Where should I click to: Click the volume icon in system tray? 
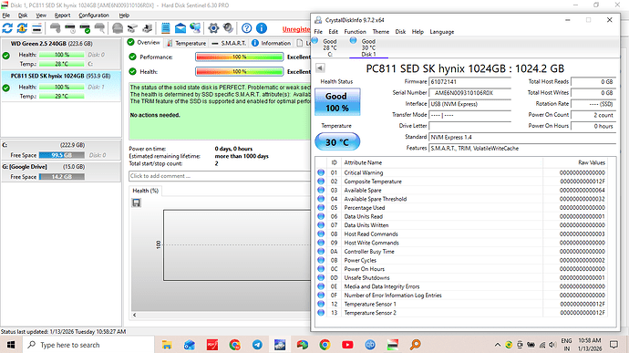pyautogui.click(x=552, y=345)
